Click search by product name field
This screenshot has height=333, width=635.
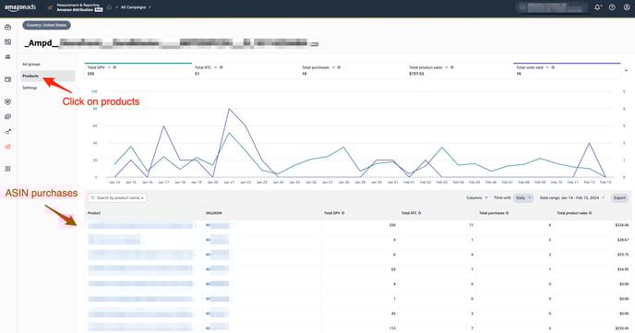click(x=117, y=197)
